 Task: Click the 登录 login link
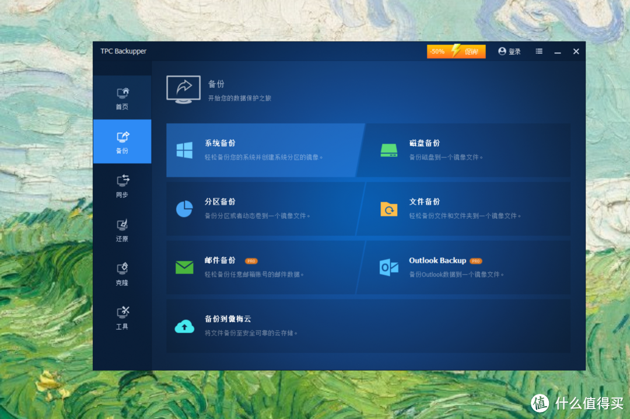(x=509, y=51)
